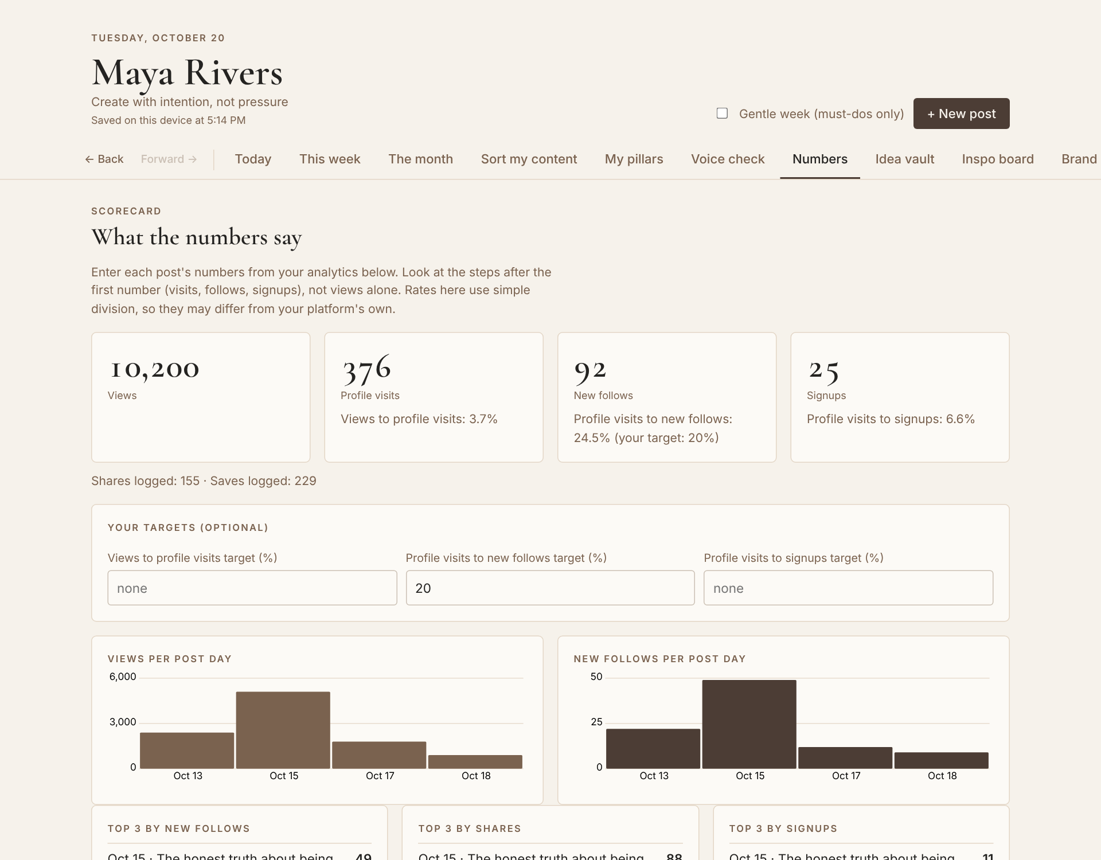
Task: Open the Brand tab
Action: (1079, 159)
